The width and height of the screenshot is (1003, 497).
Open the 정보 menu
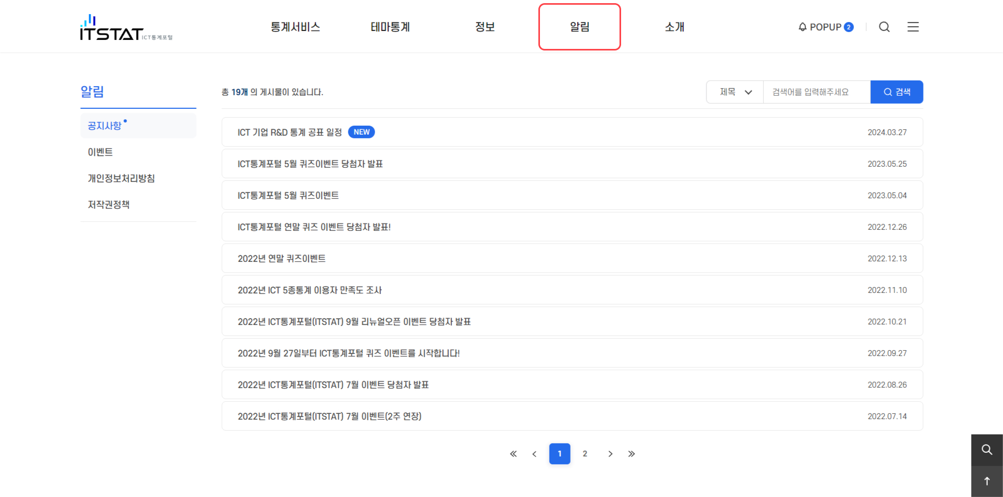(x=485, y=27)
